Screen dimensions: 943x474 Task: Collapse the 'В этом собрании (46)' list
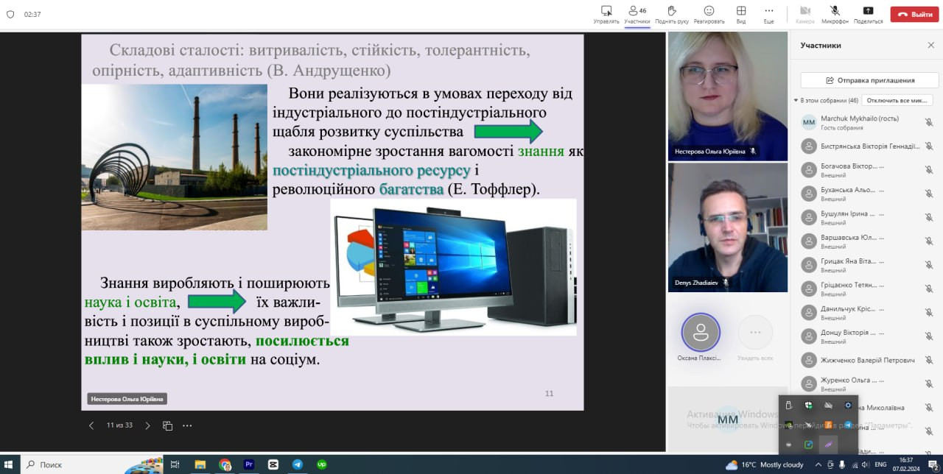(796, 100)
